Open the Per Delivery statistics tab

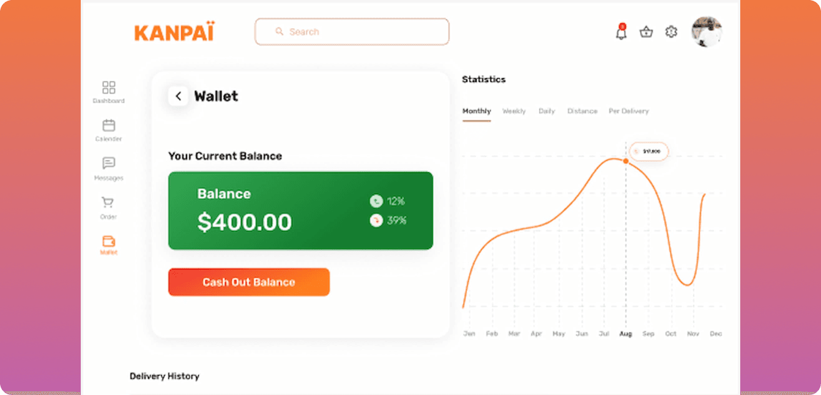628,111
